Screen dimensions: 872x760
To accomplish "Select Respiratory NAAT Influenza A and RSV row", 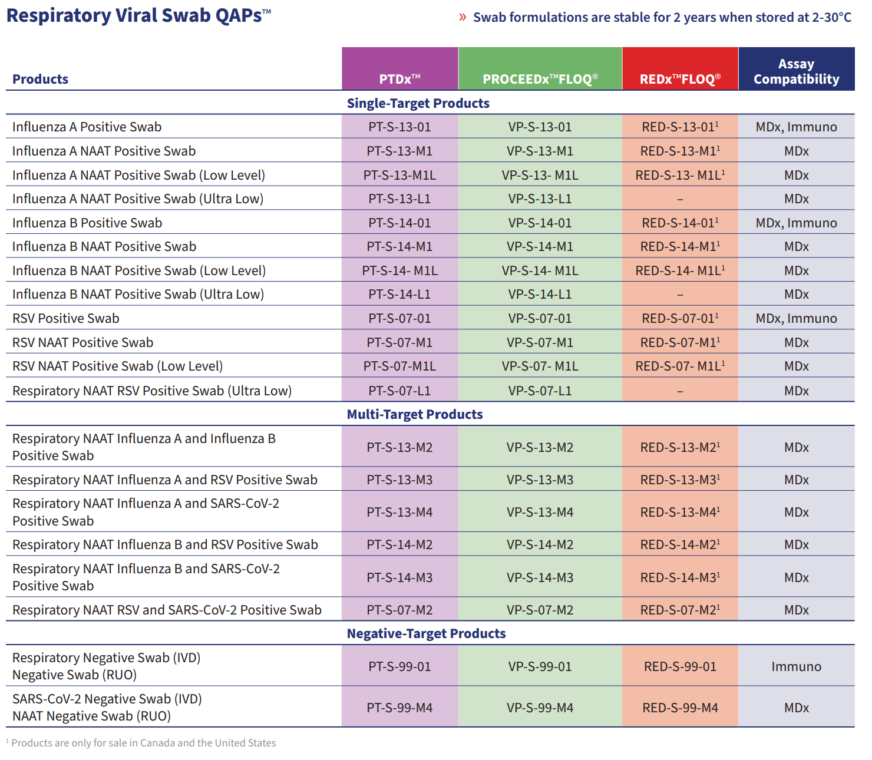I will pos(165,480).
